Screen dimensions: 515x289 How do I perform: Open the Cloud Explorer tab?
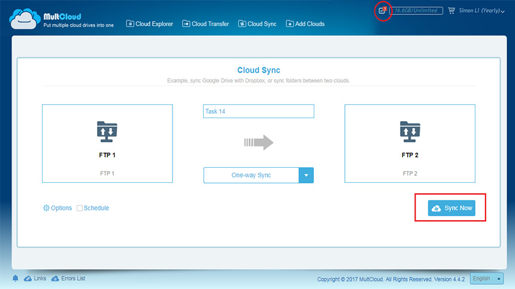tap(150, 23)
